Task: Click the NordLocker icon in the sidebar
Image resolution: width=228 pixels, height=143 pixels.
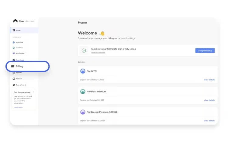Action: click(x=14, y=53)
